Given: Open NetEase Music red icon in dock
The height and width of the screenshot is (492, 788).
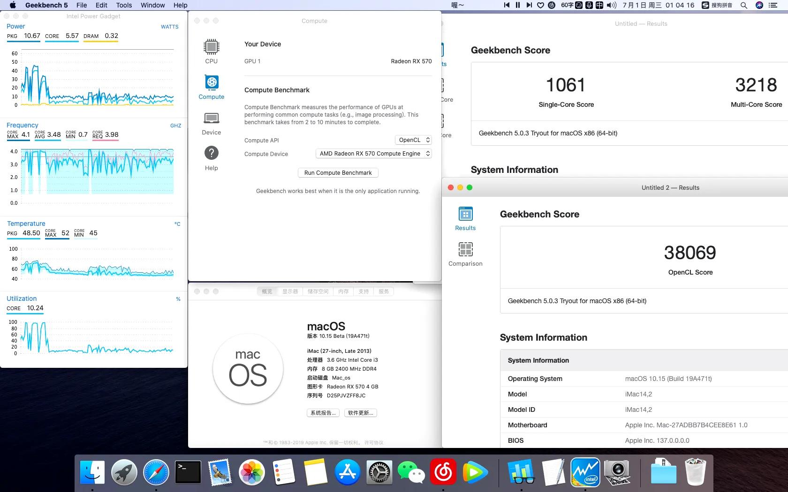Looking at the screenshot, I should pos(443,472).
